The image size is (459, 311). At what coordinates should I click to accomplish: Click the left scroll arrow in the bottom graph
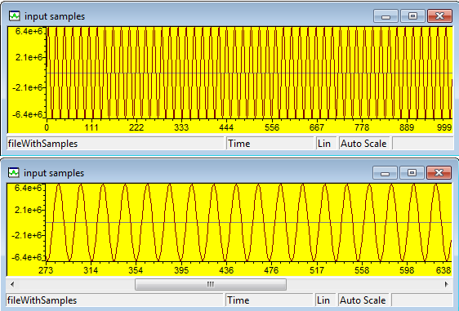tap(12, 284)
